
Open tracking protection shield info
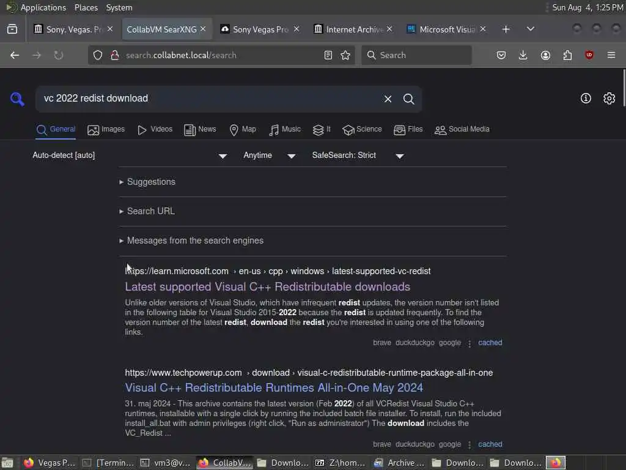98,55
